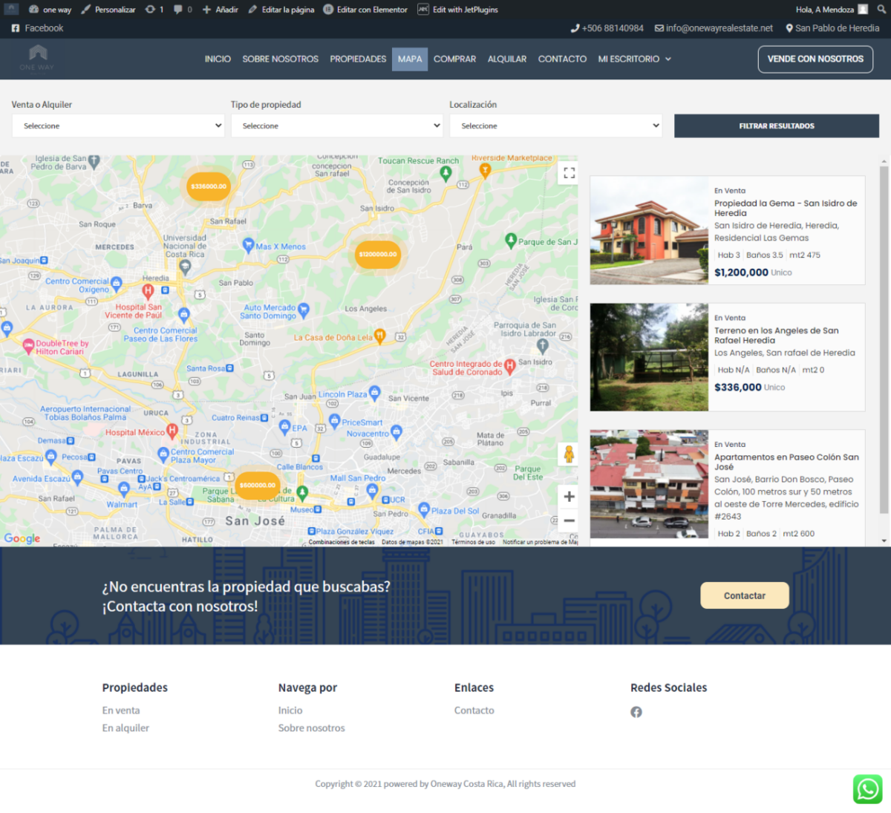
Task: Click the Facebook icon under Redes Sociales
Action: [x=636, y=712]
